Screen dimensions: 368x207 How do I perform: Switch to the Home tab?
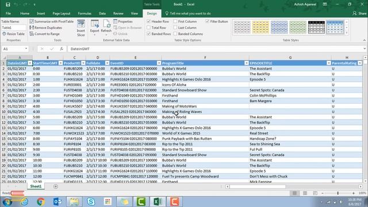click(x=25, y=13)
